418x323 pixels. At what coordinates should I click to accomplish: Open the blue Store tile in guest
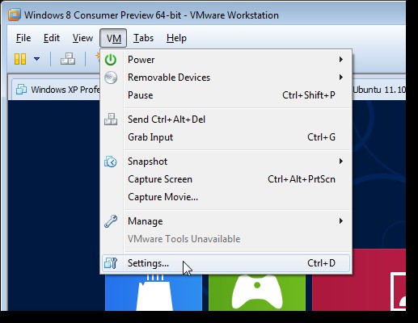154,292
